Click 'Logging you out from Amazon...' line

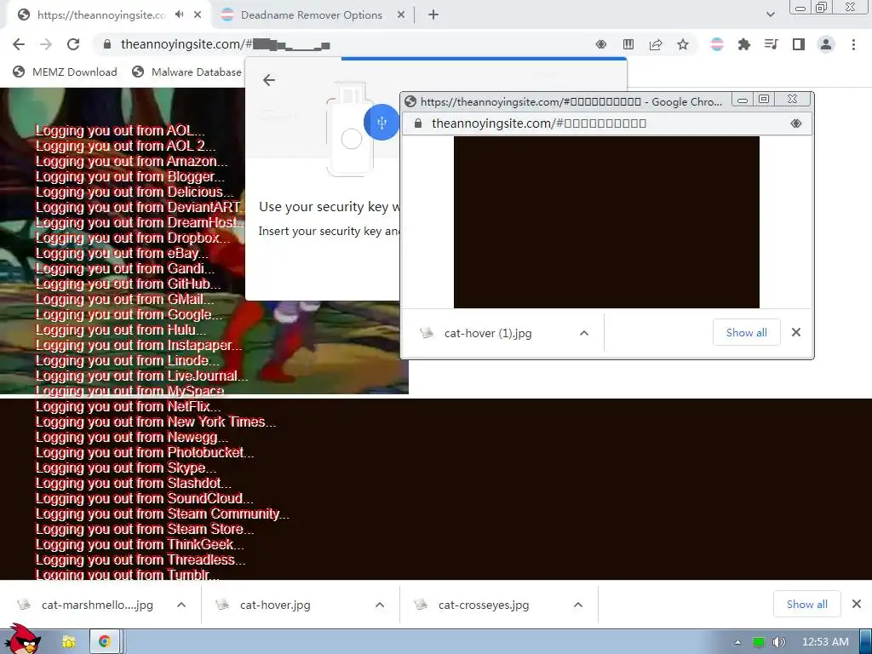click(132, 161)
